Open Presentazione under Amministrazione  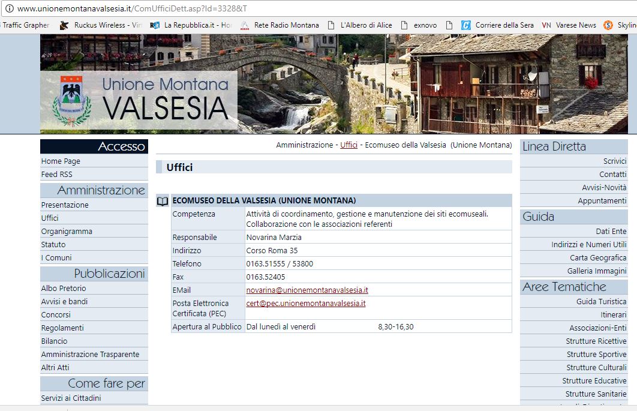pos(65,205)
